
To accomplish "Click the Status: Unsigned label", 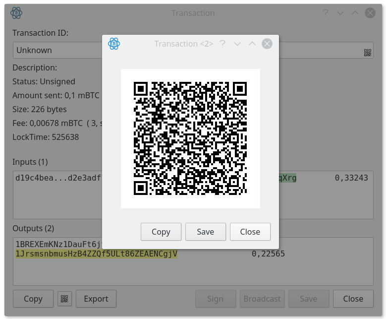I will tap(44, 81).
